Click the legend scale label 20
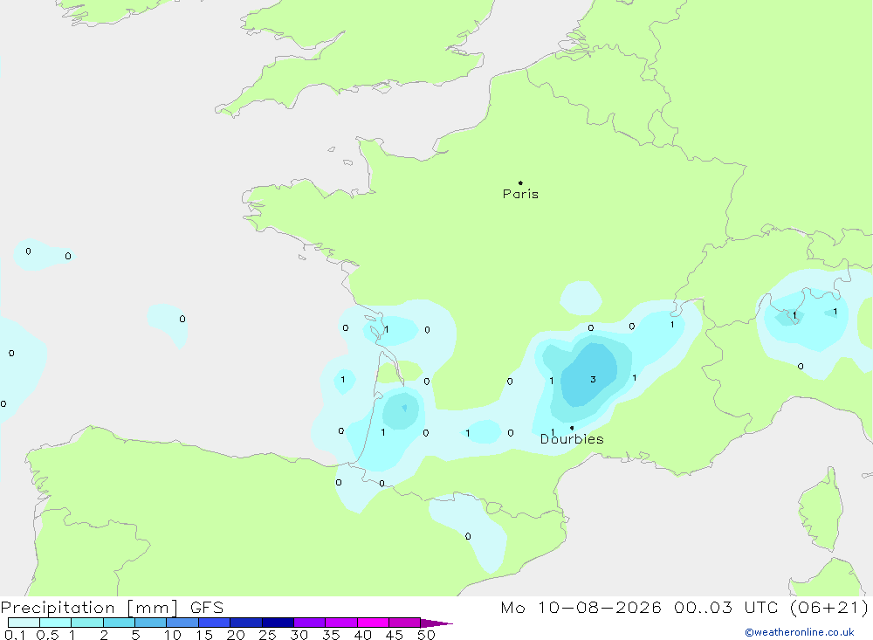This screenshot has height=640, width=873. point(236,635)
